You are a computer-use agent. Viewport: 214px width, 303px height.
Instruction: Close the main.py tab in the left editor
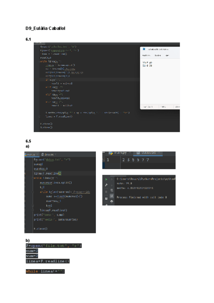[37, 154]
